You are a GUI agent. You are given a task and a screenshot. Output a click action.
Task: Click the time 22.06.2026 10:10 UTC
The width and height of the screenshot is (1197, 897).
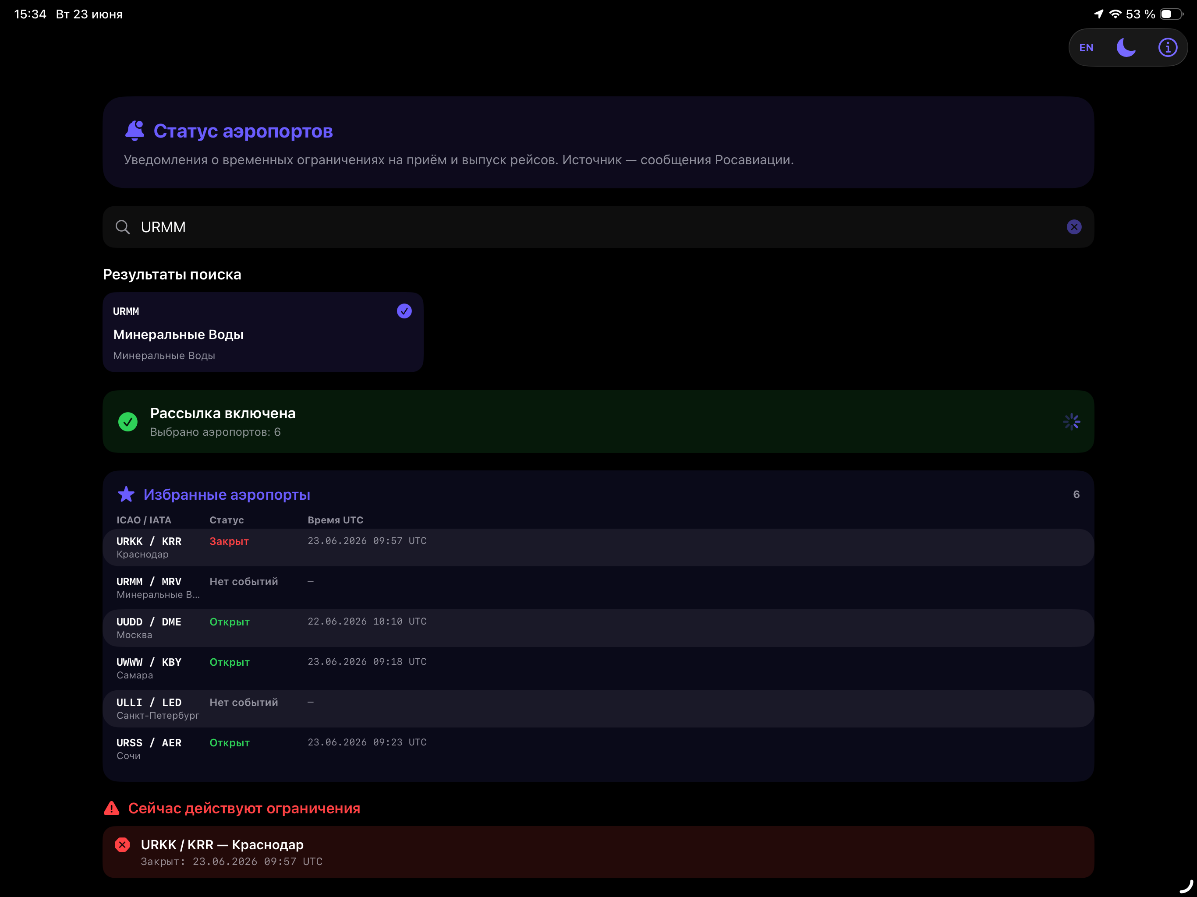pos(367,622)
